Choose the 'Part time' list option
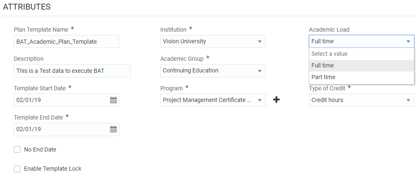Image resolution: width=419 pixels, height=174 pixels. [323, 77]
